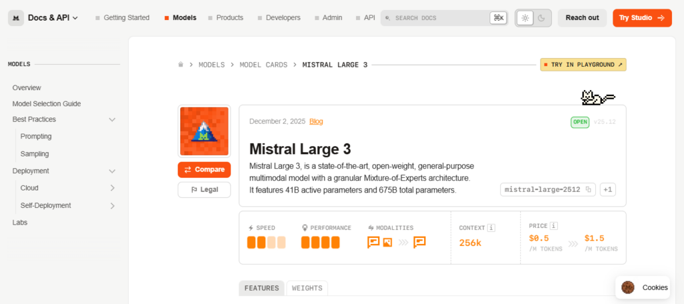The height and width of the screenshot is (304, 684).
Task: Focus the Search Docs field
Action: point(444,18)
